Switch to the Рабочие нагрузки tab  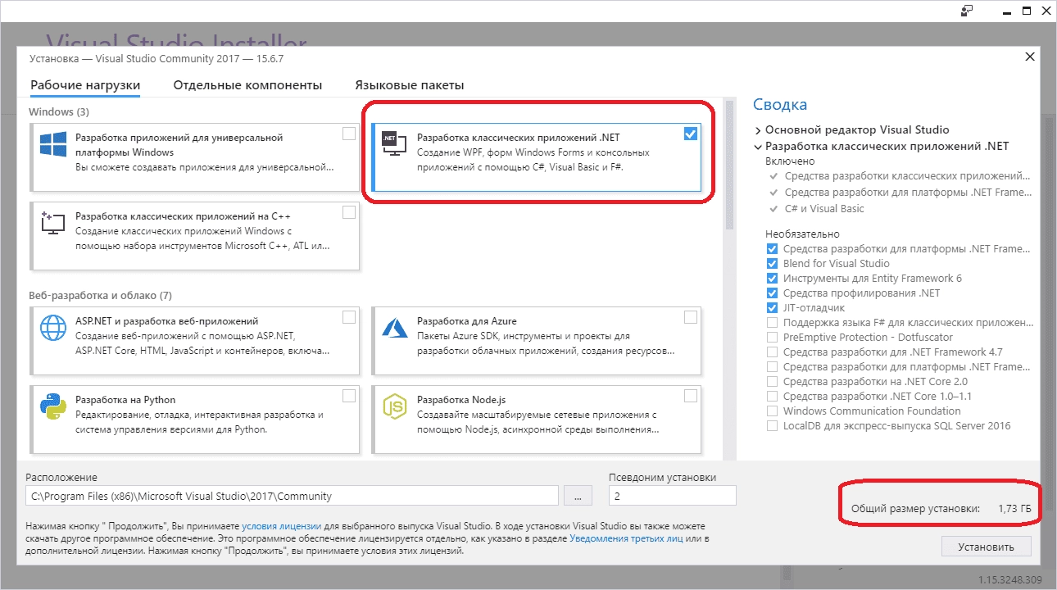click(85, 85)
